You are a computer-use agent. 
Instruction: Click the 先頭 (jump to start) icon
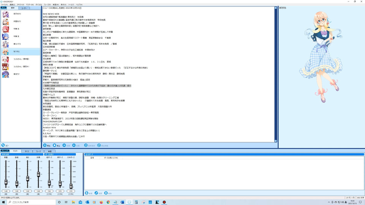point(64,145)
